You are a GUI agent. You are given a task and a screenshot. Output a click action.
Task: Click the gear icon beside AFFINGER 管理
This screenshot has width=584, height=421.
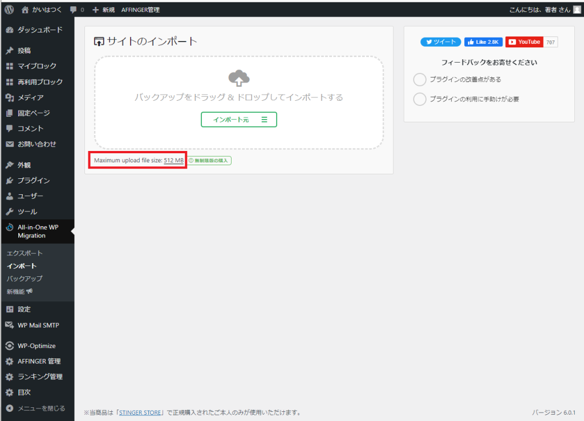click(10, 361)
